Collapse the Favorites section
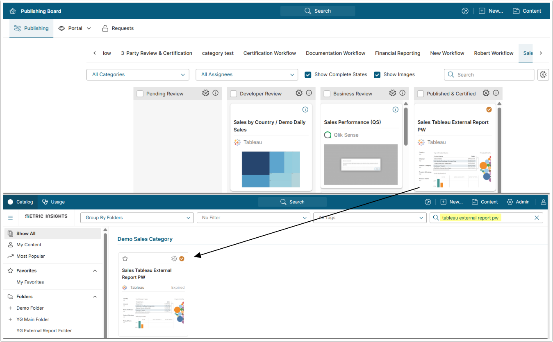Screen dimensions: 553x342 pos(95,270)
